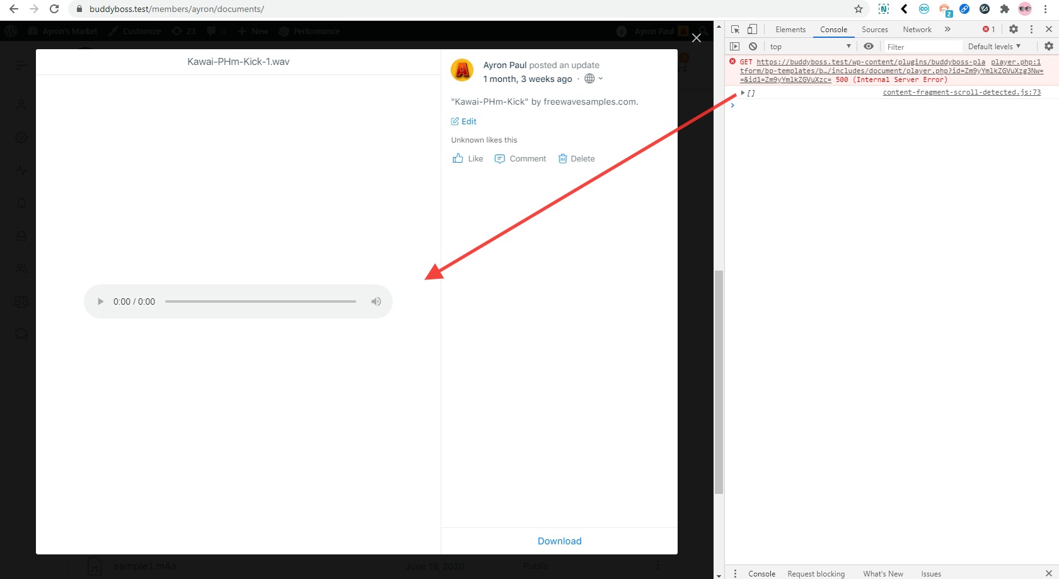The image size is (1059, 579).
Task: Expand the empty array log entry
Action: pyautogui.click(x=743, y=93)
